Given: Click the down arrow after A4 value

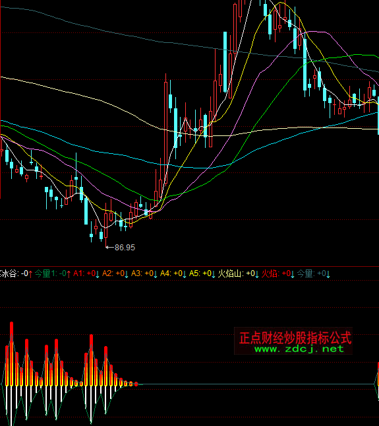Looking at the screenshot, I should pyautogui.click(x=185, y=274).
